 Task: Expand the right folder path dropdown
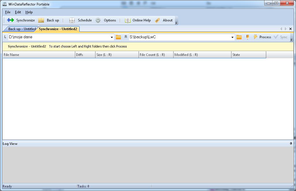232,37
